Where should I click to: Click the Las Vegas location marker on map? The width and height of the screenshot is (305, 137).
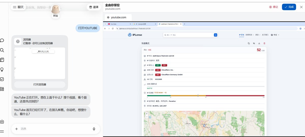pyautogui.click(x=204, y=126)
